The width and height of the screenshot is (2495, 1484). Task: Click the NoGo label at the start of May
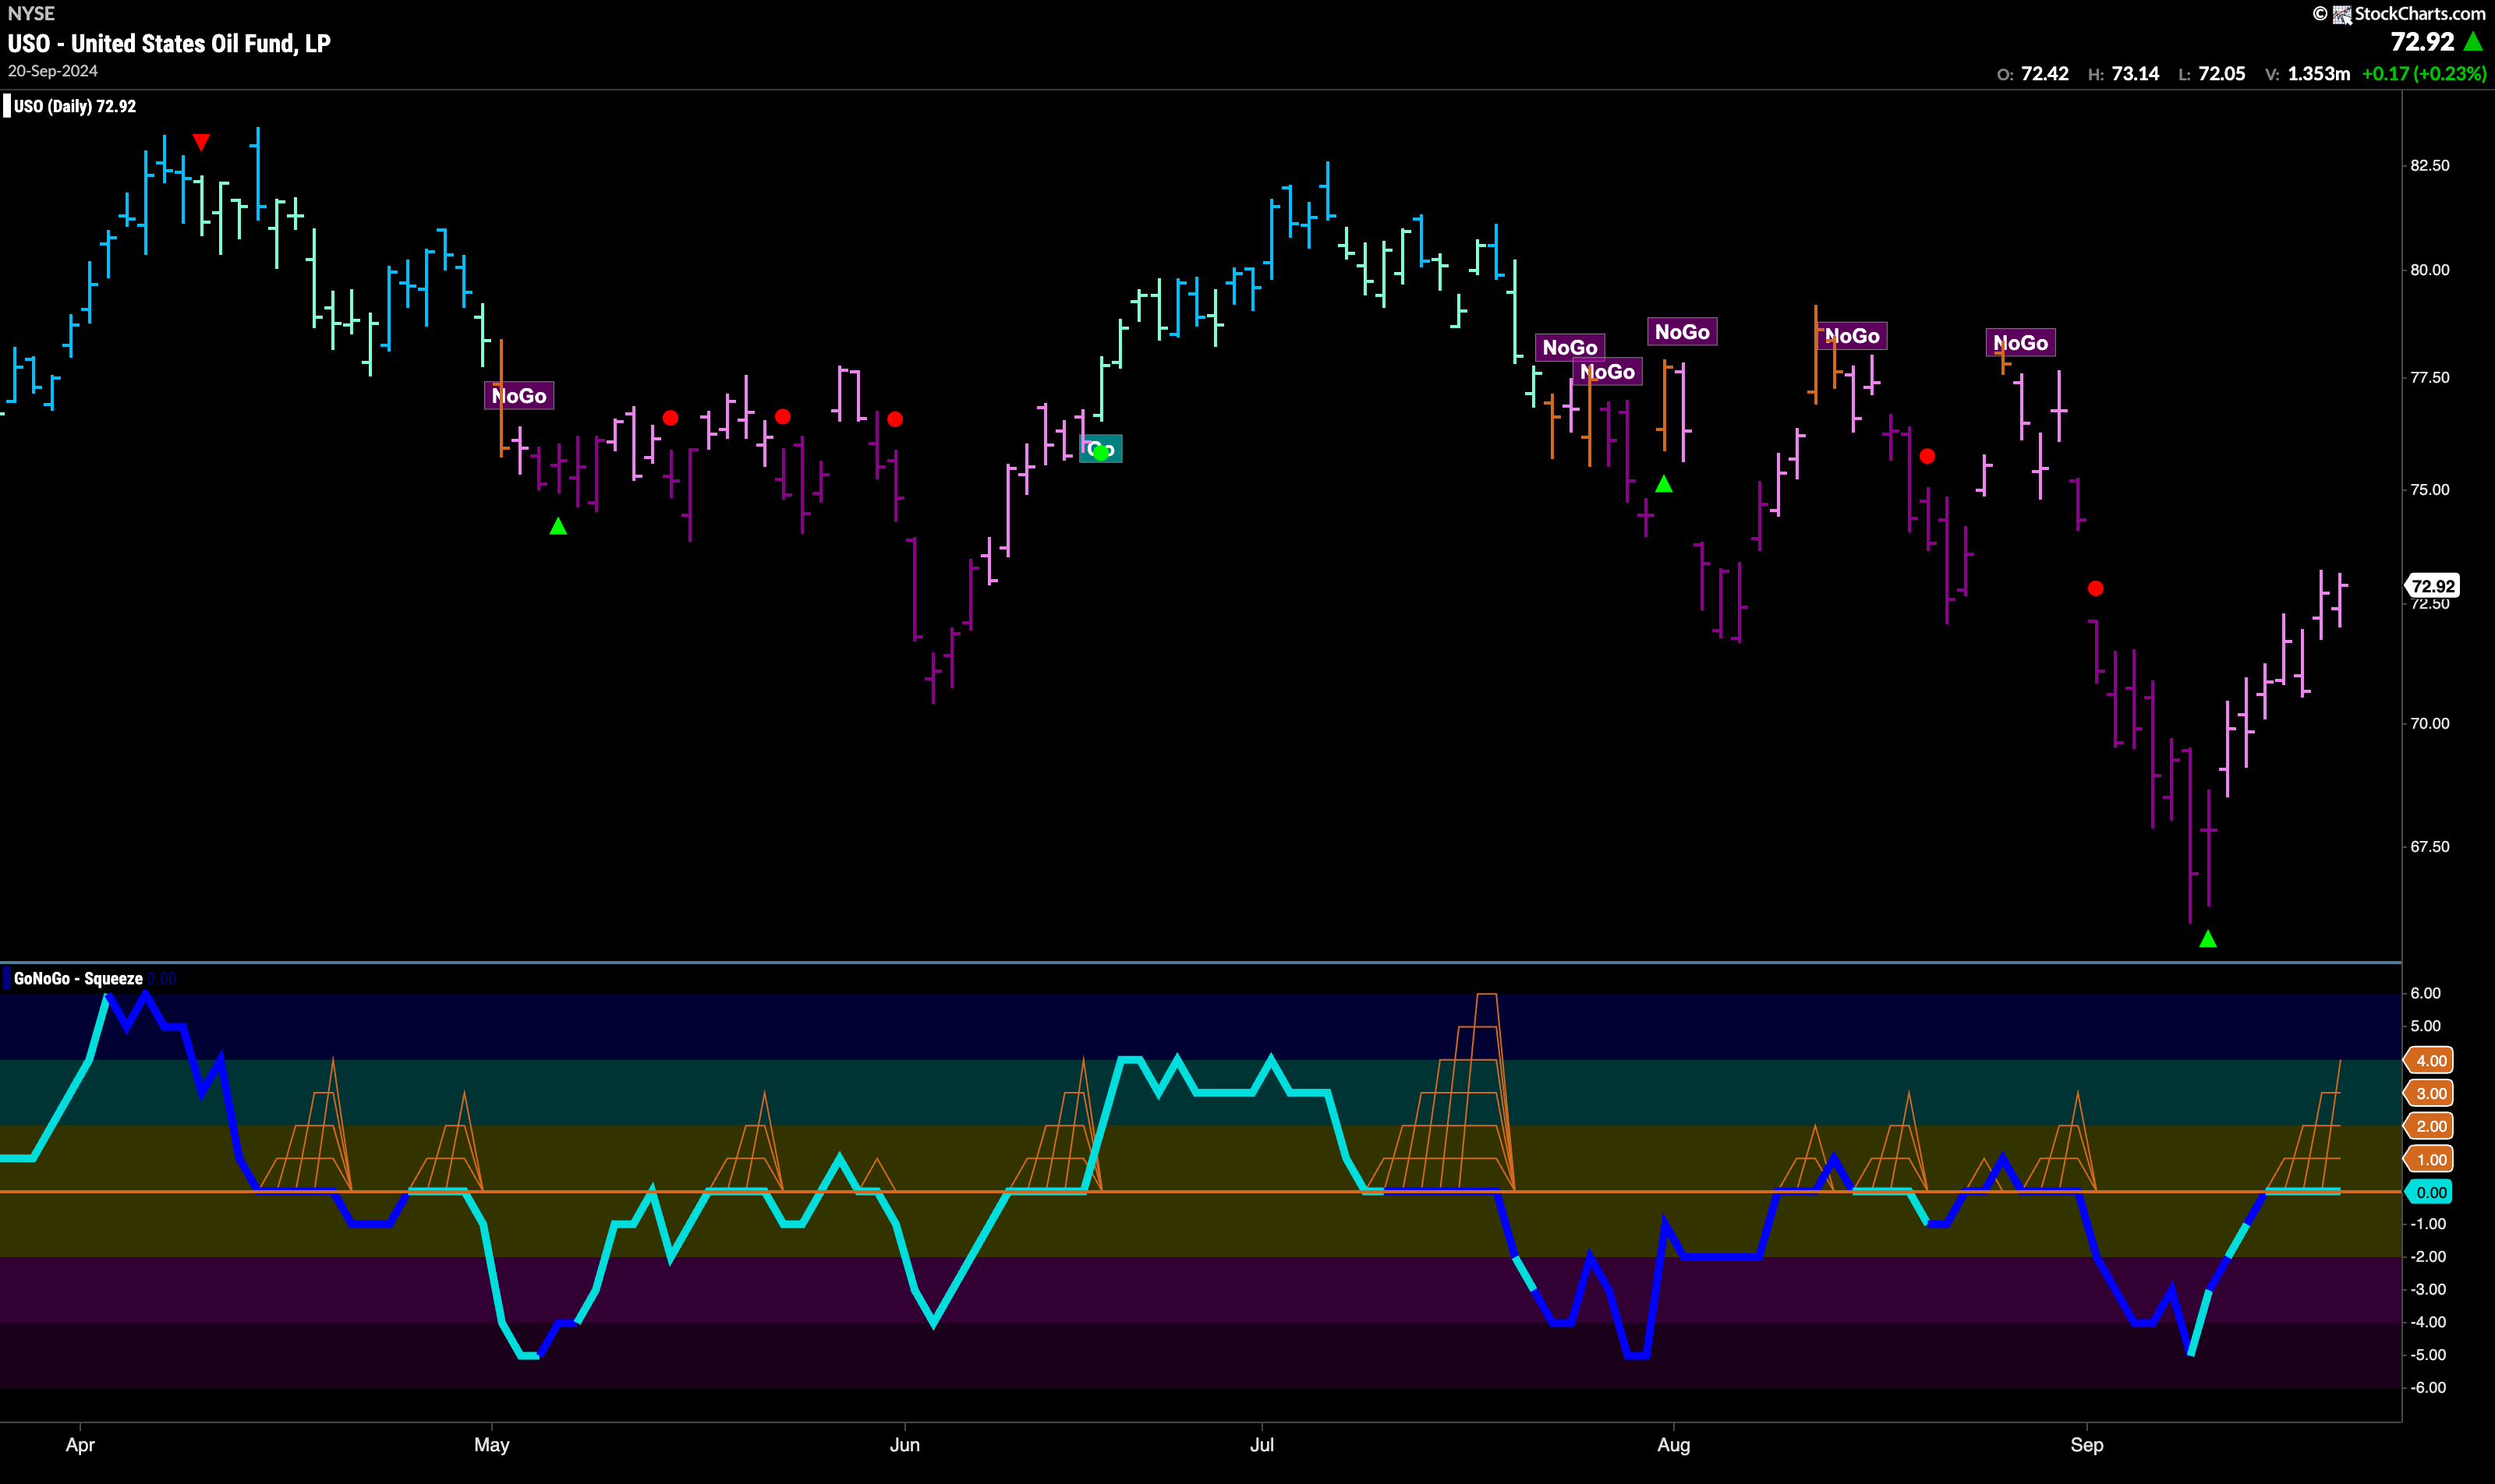pyautogui.click(x=519, y=396)
